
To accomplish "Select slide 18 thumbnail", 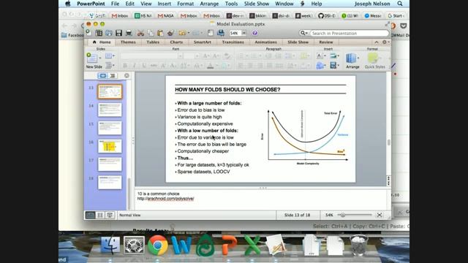I will pos(110,183).
